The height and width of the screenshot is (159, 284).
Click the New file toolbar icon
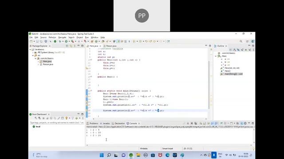click(31, 41)
